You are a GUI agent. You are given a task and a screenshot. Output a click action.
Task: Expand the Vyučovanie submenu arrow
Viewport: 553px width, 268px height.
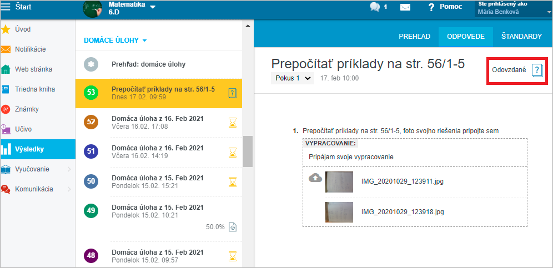click(x=69, y=169)
